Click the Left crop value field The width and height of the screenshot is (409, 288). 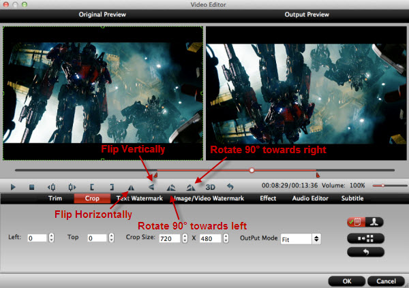pos(37,238)
